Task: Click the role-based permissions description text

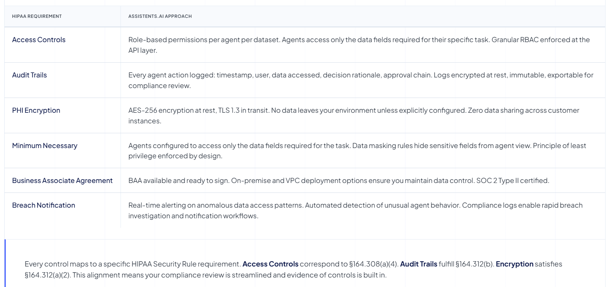Action: [x=359, y=45]
